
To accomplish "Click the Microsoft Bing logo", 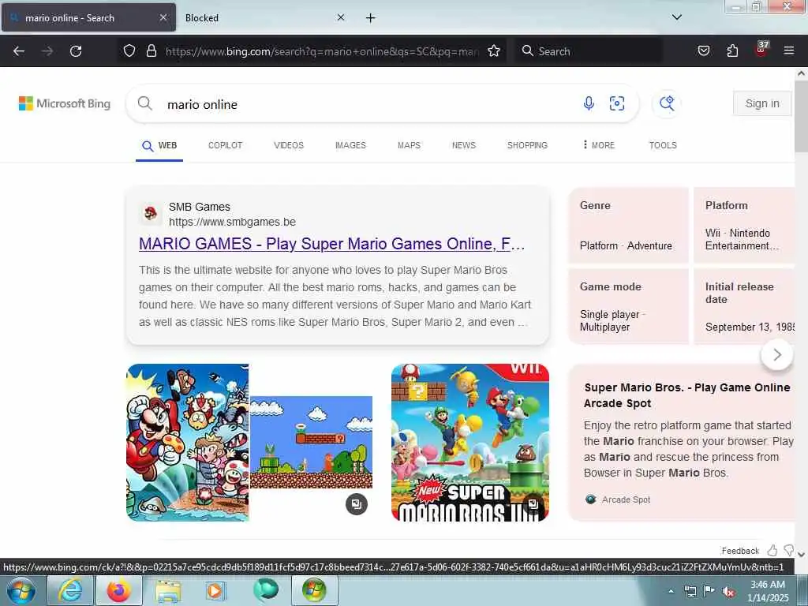I will pos(65,103).
